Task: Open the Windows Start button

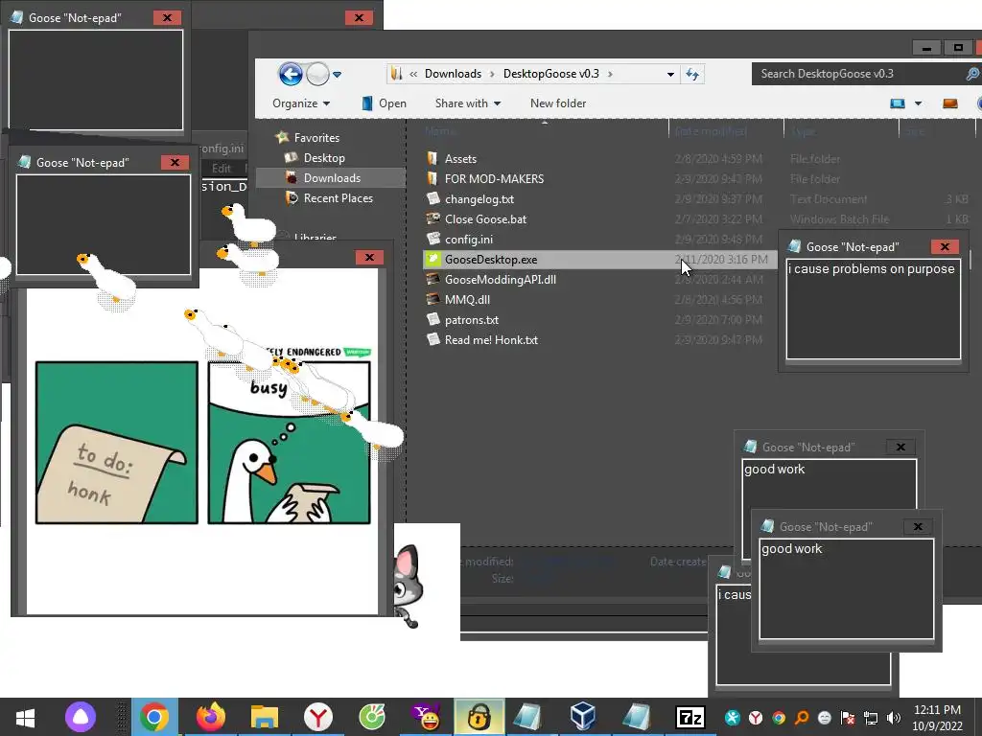Action: click(x=25, y=717)
